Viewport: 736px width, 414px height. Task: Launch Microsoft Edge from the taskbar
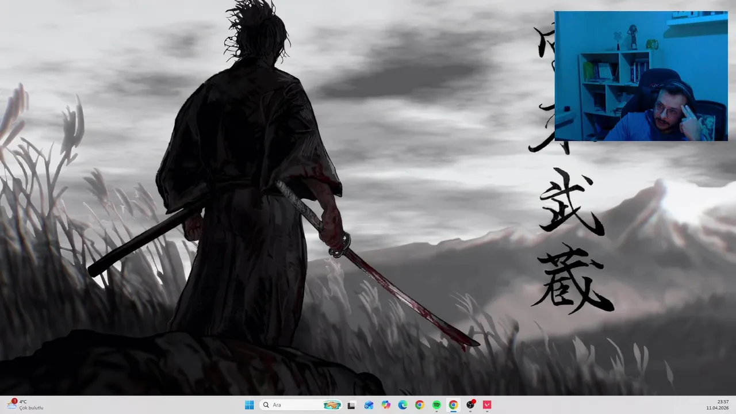tap(402, 405)
